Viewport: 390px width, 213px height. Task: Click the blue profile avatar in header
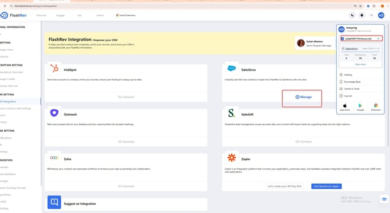(381, 15)
